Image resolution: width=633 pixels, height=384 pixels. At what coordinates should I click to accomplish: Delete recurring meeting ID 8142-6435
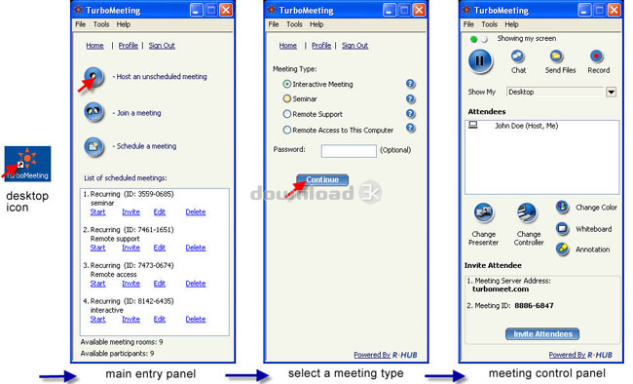pyautogui.click(x=196, y=320)
